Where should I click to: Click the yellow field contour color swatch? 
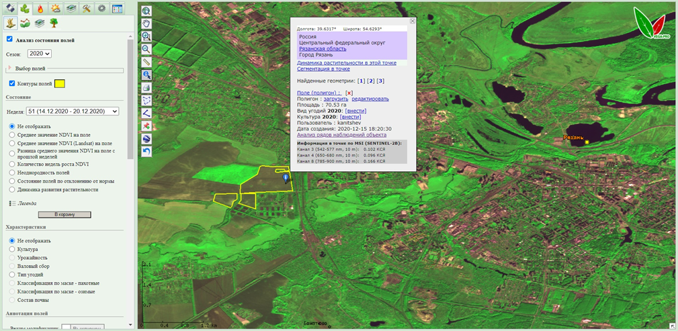pyautogui.click(x=60, y=83)
